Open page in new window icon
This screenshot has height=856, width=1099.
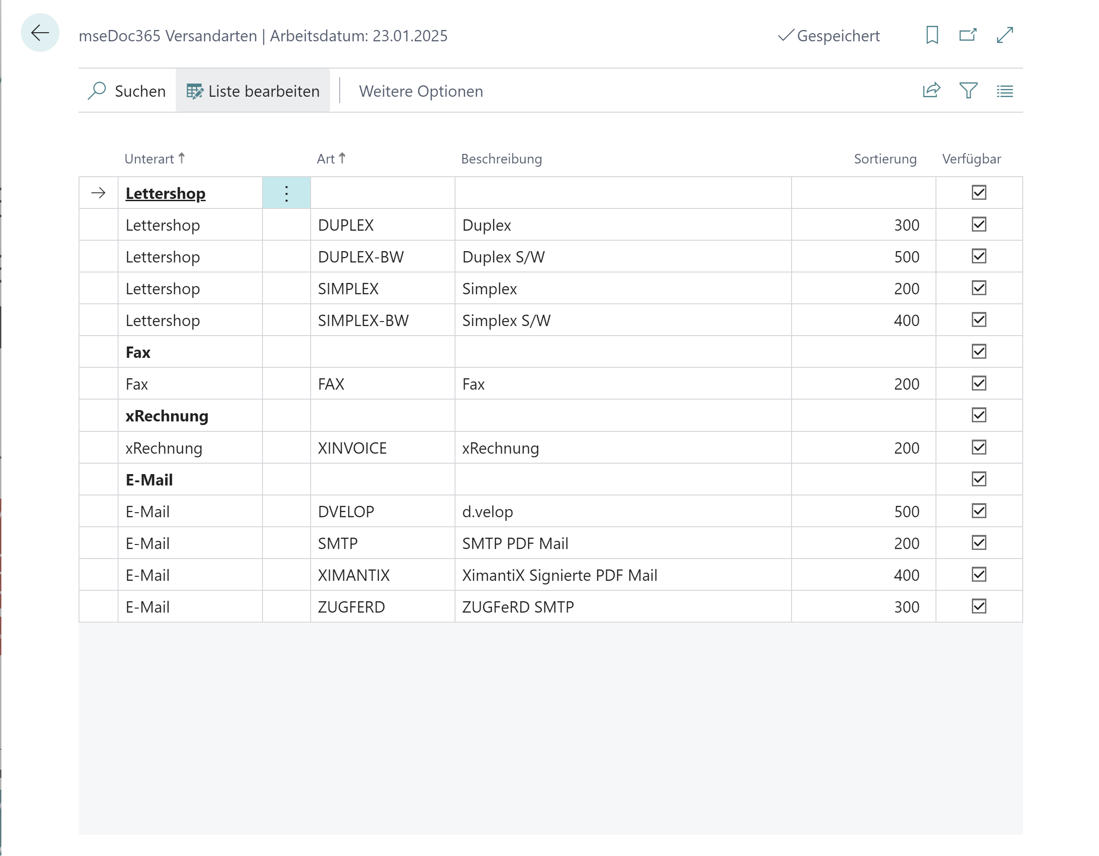click(x=968, y=35)
